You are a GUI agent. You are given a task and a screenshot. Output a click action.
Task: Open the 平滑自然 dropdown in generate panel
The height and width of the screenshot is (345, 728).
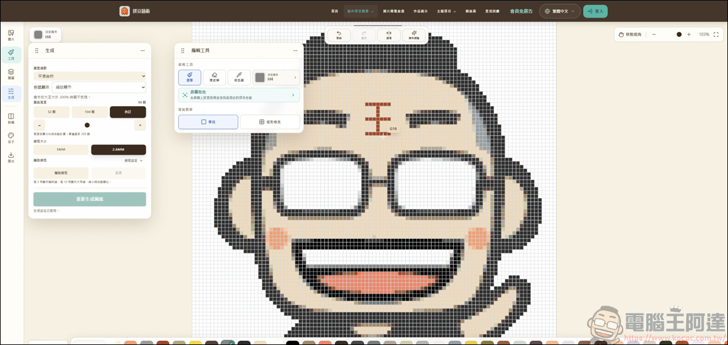point(90,76)
